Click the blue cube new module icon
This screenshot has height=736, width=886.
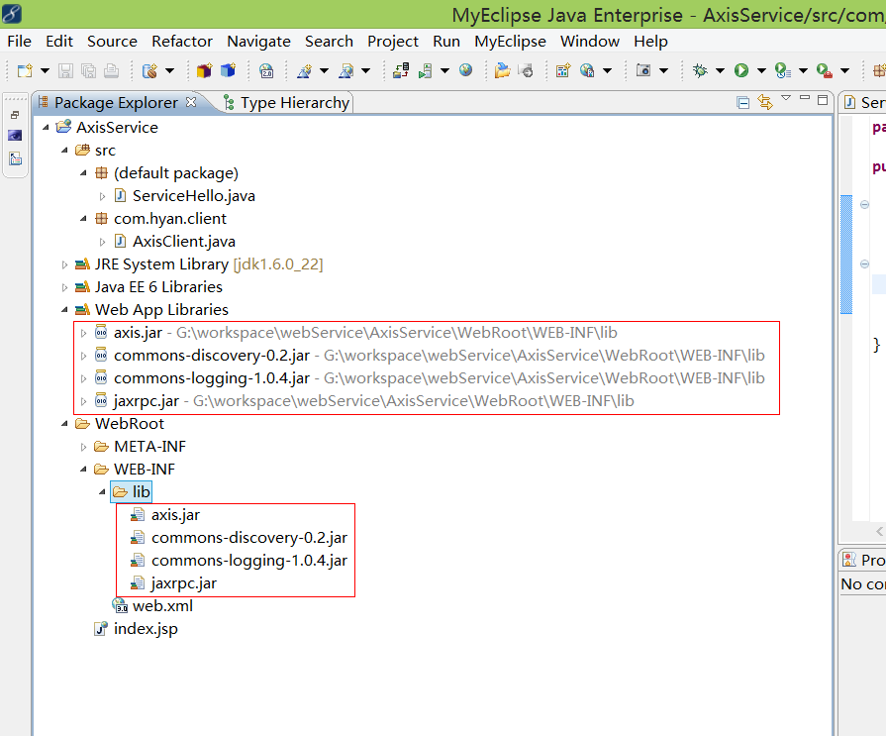pos(229,70)
